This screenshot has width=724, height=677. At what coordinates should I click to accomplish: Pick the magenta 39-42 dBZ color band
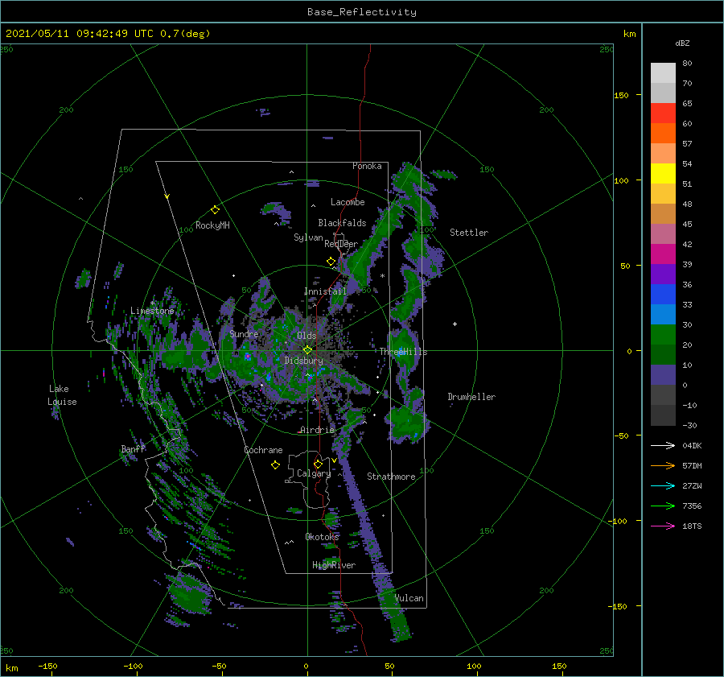(663, 254)
